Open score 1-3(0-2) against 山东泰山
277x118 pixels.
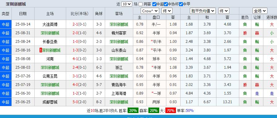click(79, 50)
